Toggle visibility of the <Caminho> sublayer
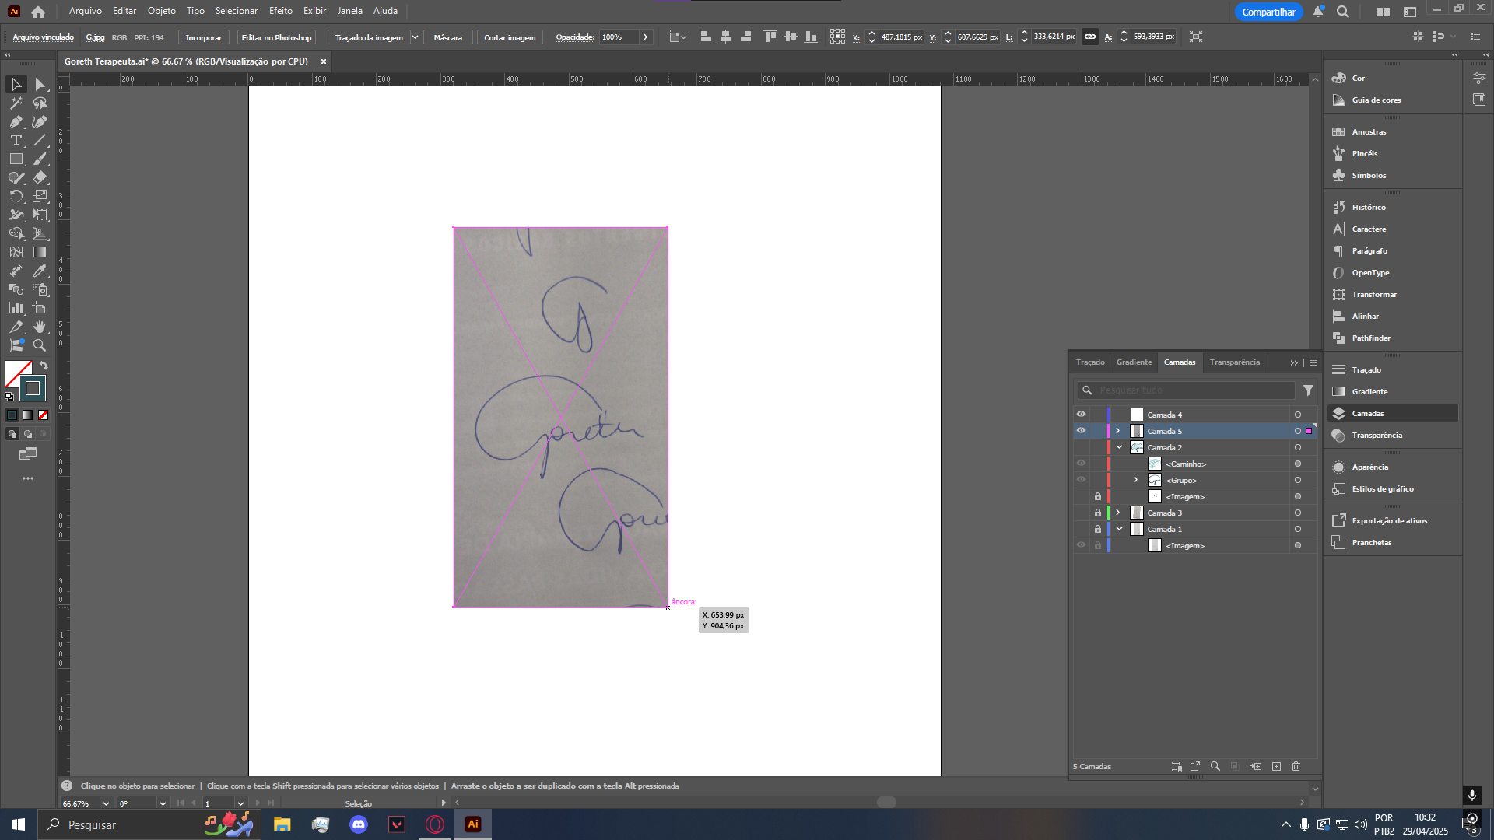The width and height of the screenshot is (1494, 840). tap(1081, 464)
